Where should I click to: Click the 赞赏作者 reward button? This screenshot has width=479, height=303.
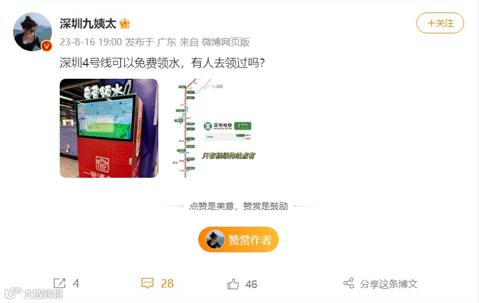(x=238, y=240)
